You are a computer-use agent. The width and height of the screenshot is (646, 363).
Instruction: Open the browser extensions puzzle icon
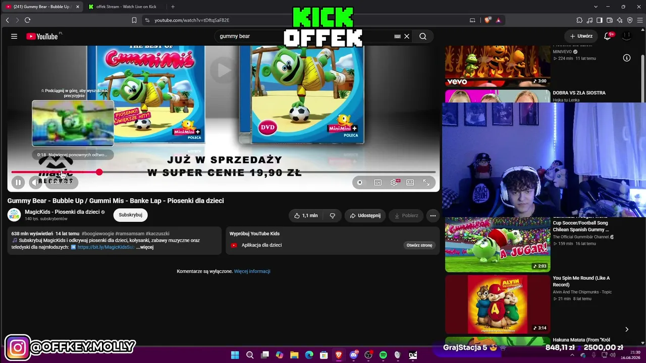point(579,20)
